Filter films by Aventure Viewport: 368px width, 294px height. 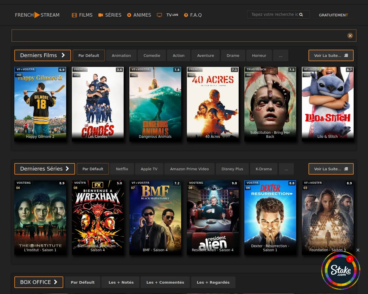206,55
